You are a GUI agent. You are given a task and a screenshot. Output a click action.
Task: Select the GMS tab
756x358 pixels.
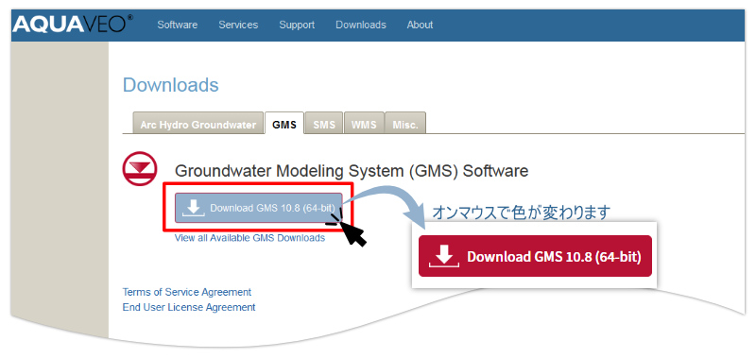284,124
